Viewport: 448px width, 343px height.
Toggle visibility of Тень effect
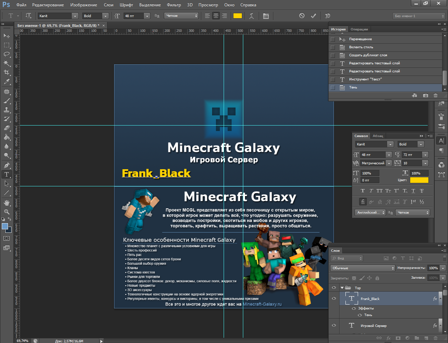coord(360,315)
